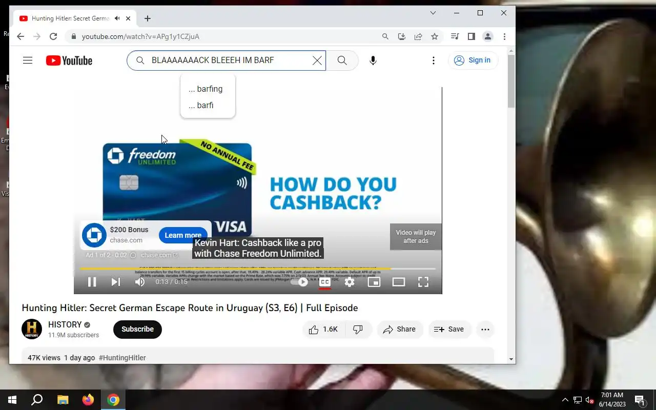Toggle the autoplay switch
This screenshot has height=410, width=656.
pyautogui.click(x=300, y=282)
